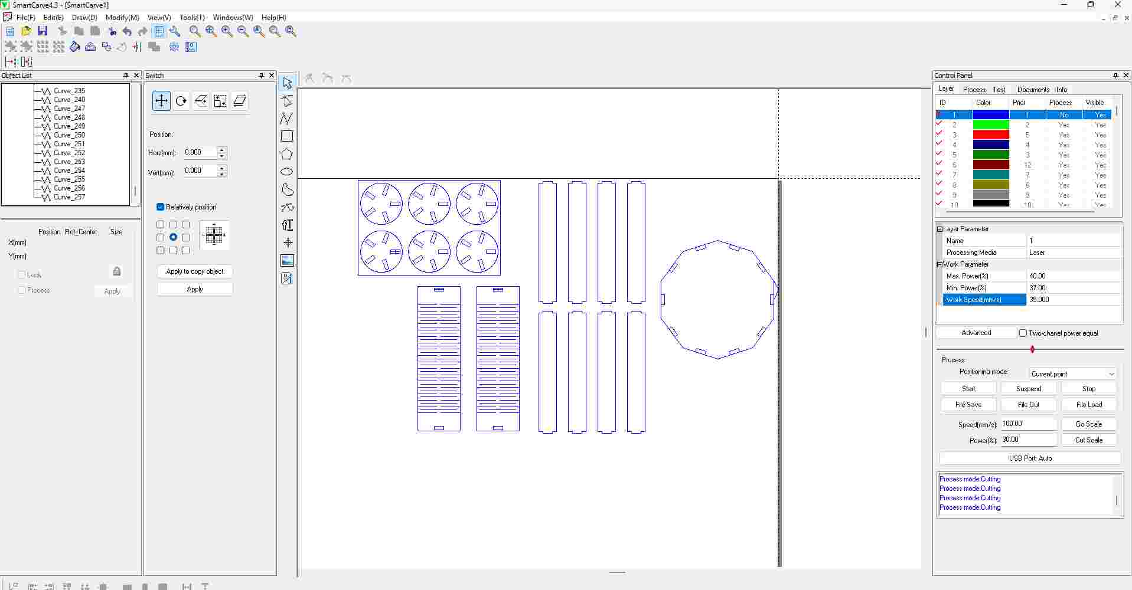
Task: Click the Speed(mm/s) input field
Action: tap(1029, 424)
